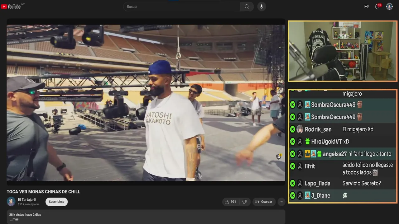Viewport: 399px width, 224px height.
Task: Click the verified checkmark beside El Tartaja
Action: (35, 200)
